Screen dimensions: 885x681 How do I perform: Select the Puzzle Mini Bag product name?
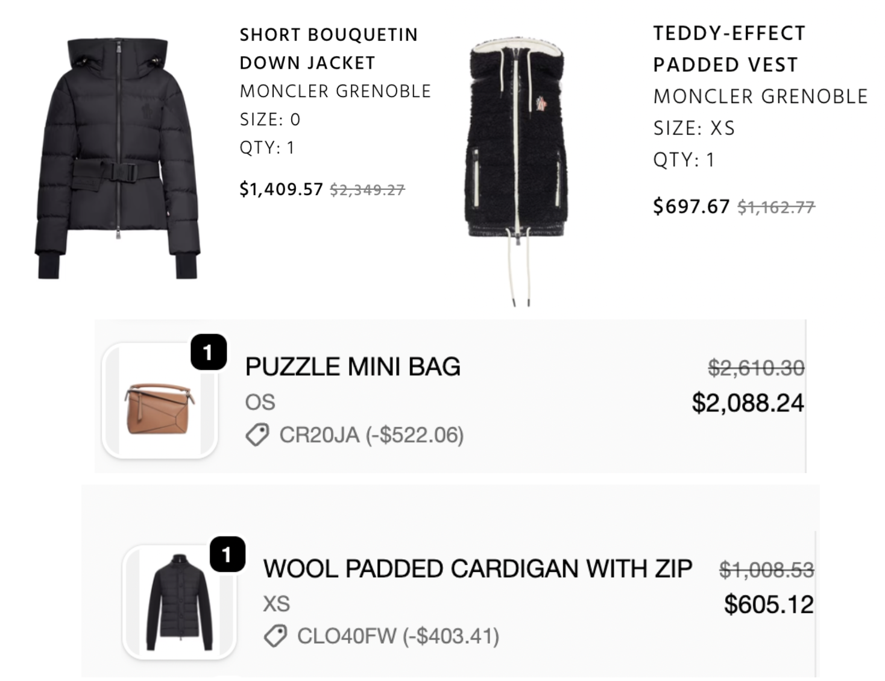point(353,367)
